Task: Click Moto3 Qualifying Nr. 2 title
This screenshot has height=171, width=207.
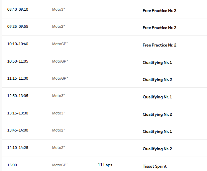Action: pos(157,114)
